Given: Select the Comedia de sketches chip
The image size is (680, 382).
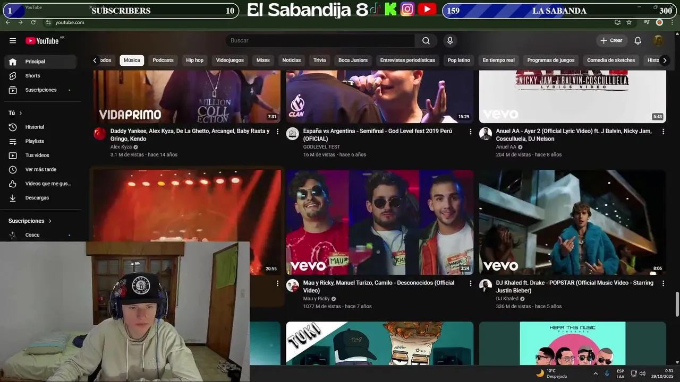Looking at the screenshot, I should point(611,60).
